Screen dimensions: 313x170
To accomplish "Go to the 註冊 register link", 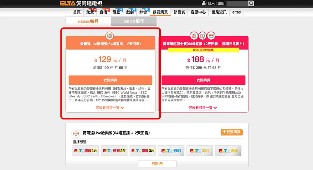I will 221,3.
